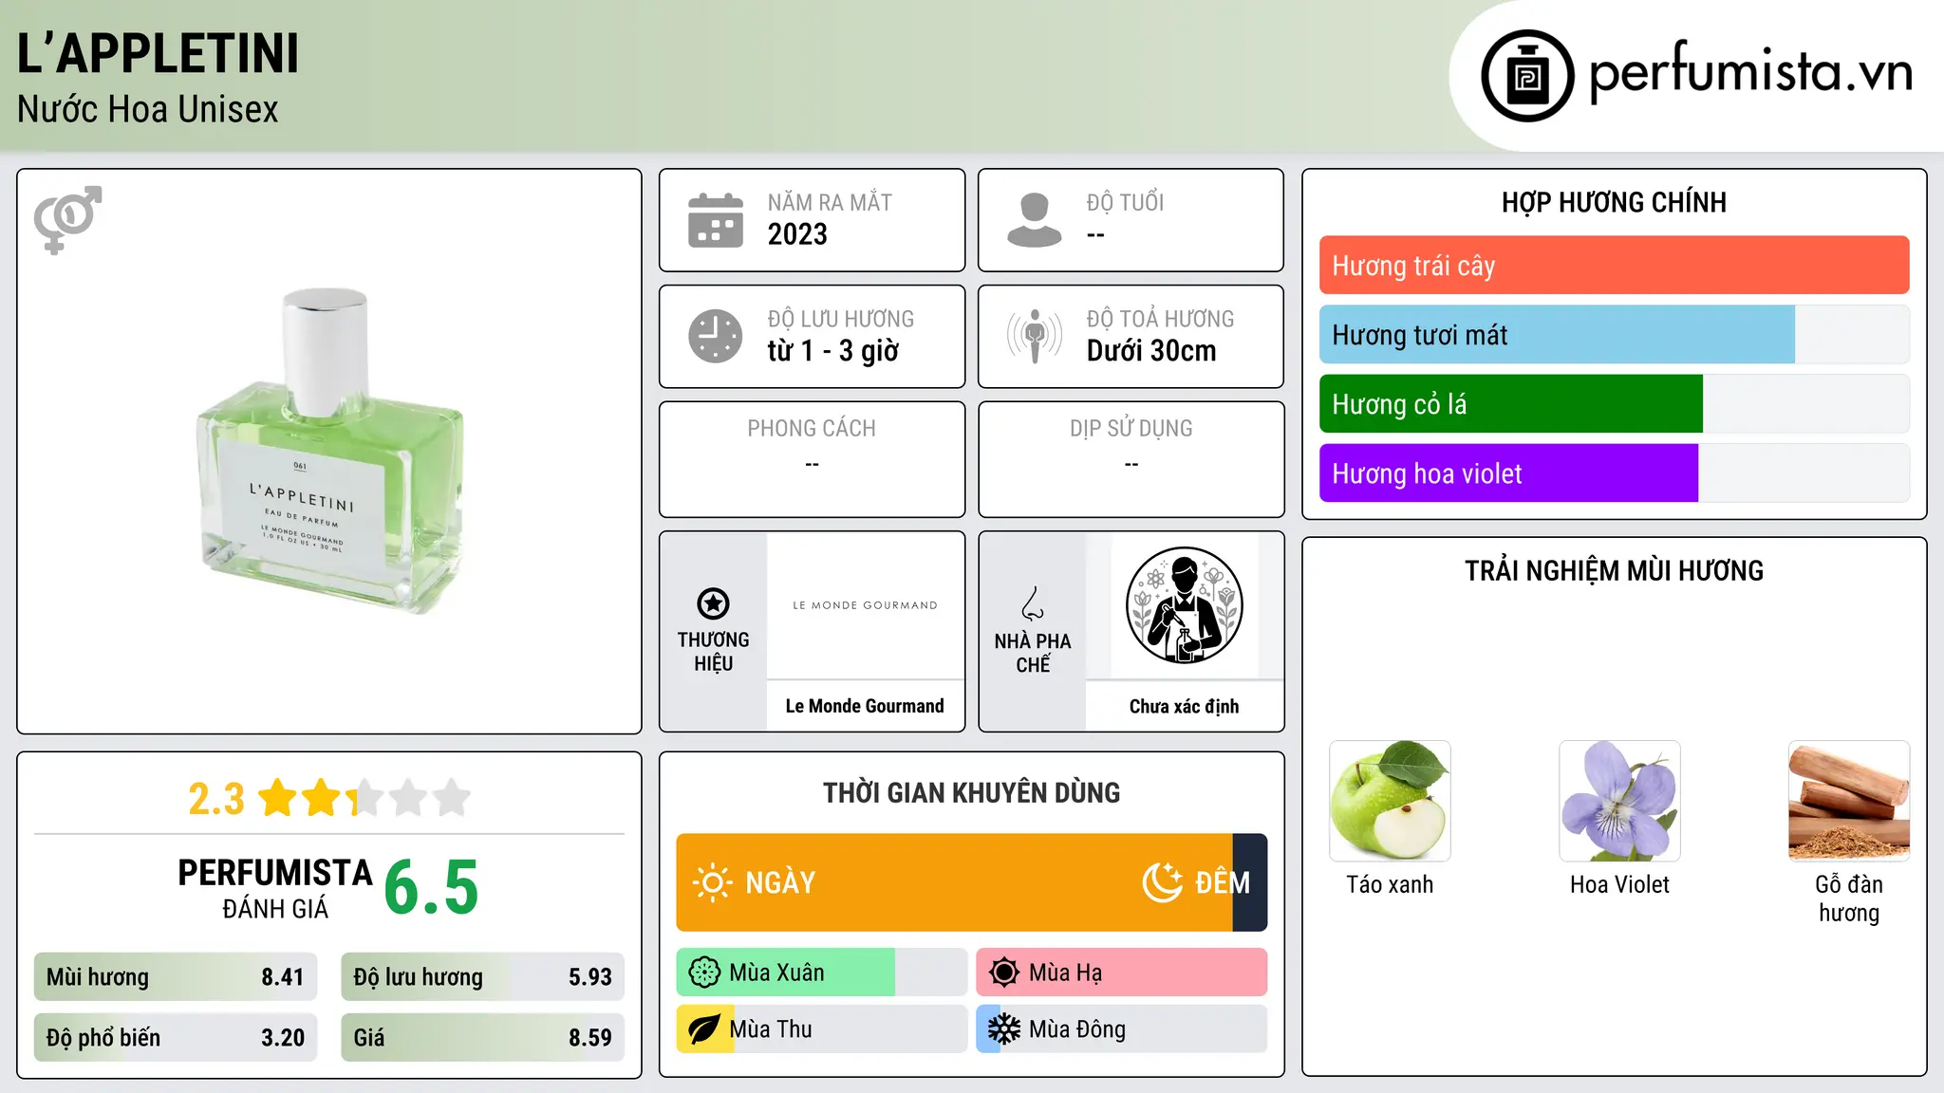Click the Hoa Violet note label
1944x1093 pixels.
coord(1619,885)
